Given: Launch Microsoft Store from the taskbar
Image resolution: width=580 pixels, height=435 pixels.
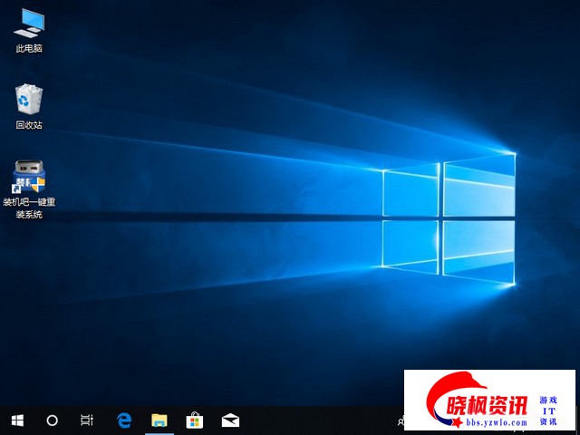Looking at the screenshot, I should 194,420.
